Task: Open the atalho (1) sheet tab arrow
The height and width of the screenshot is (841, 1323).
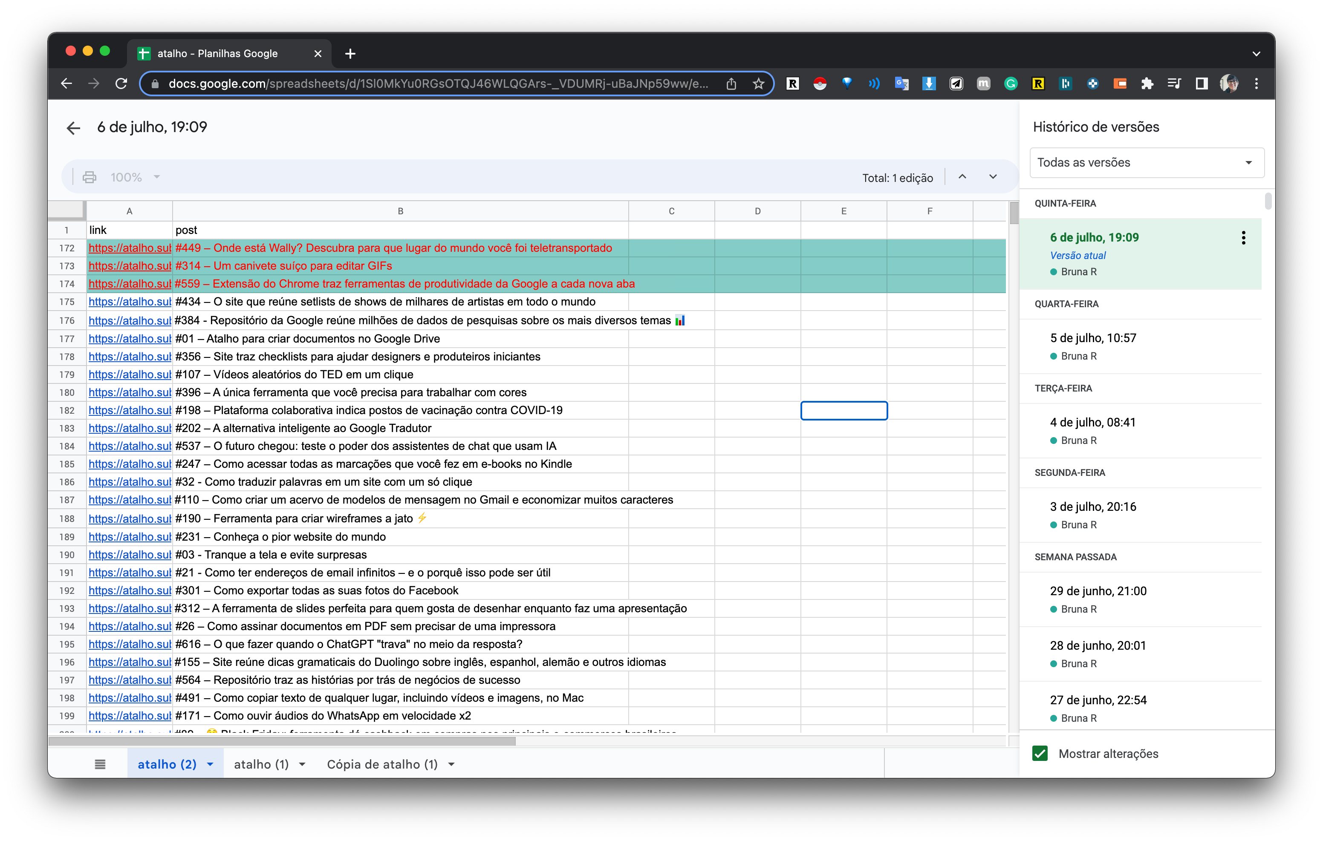Action: pyautogui.click(x=302, y=765)
